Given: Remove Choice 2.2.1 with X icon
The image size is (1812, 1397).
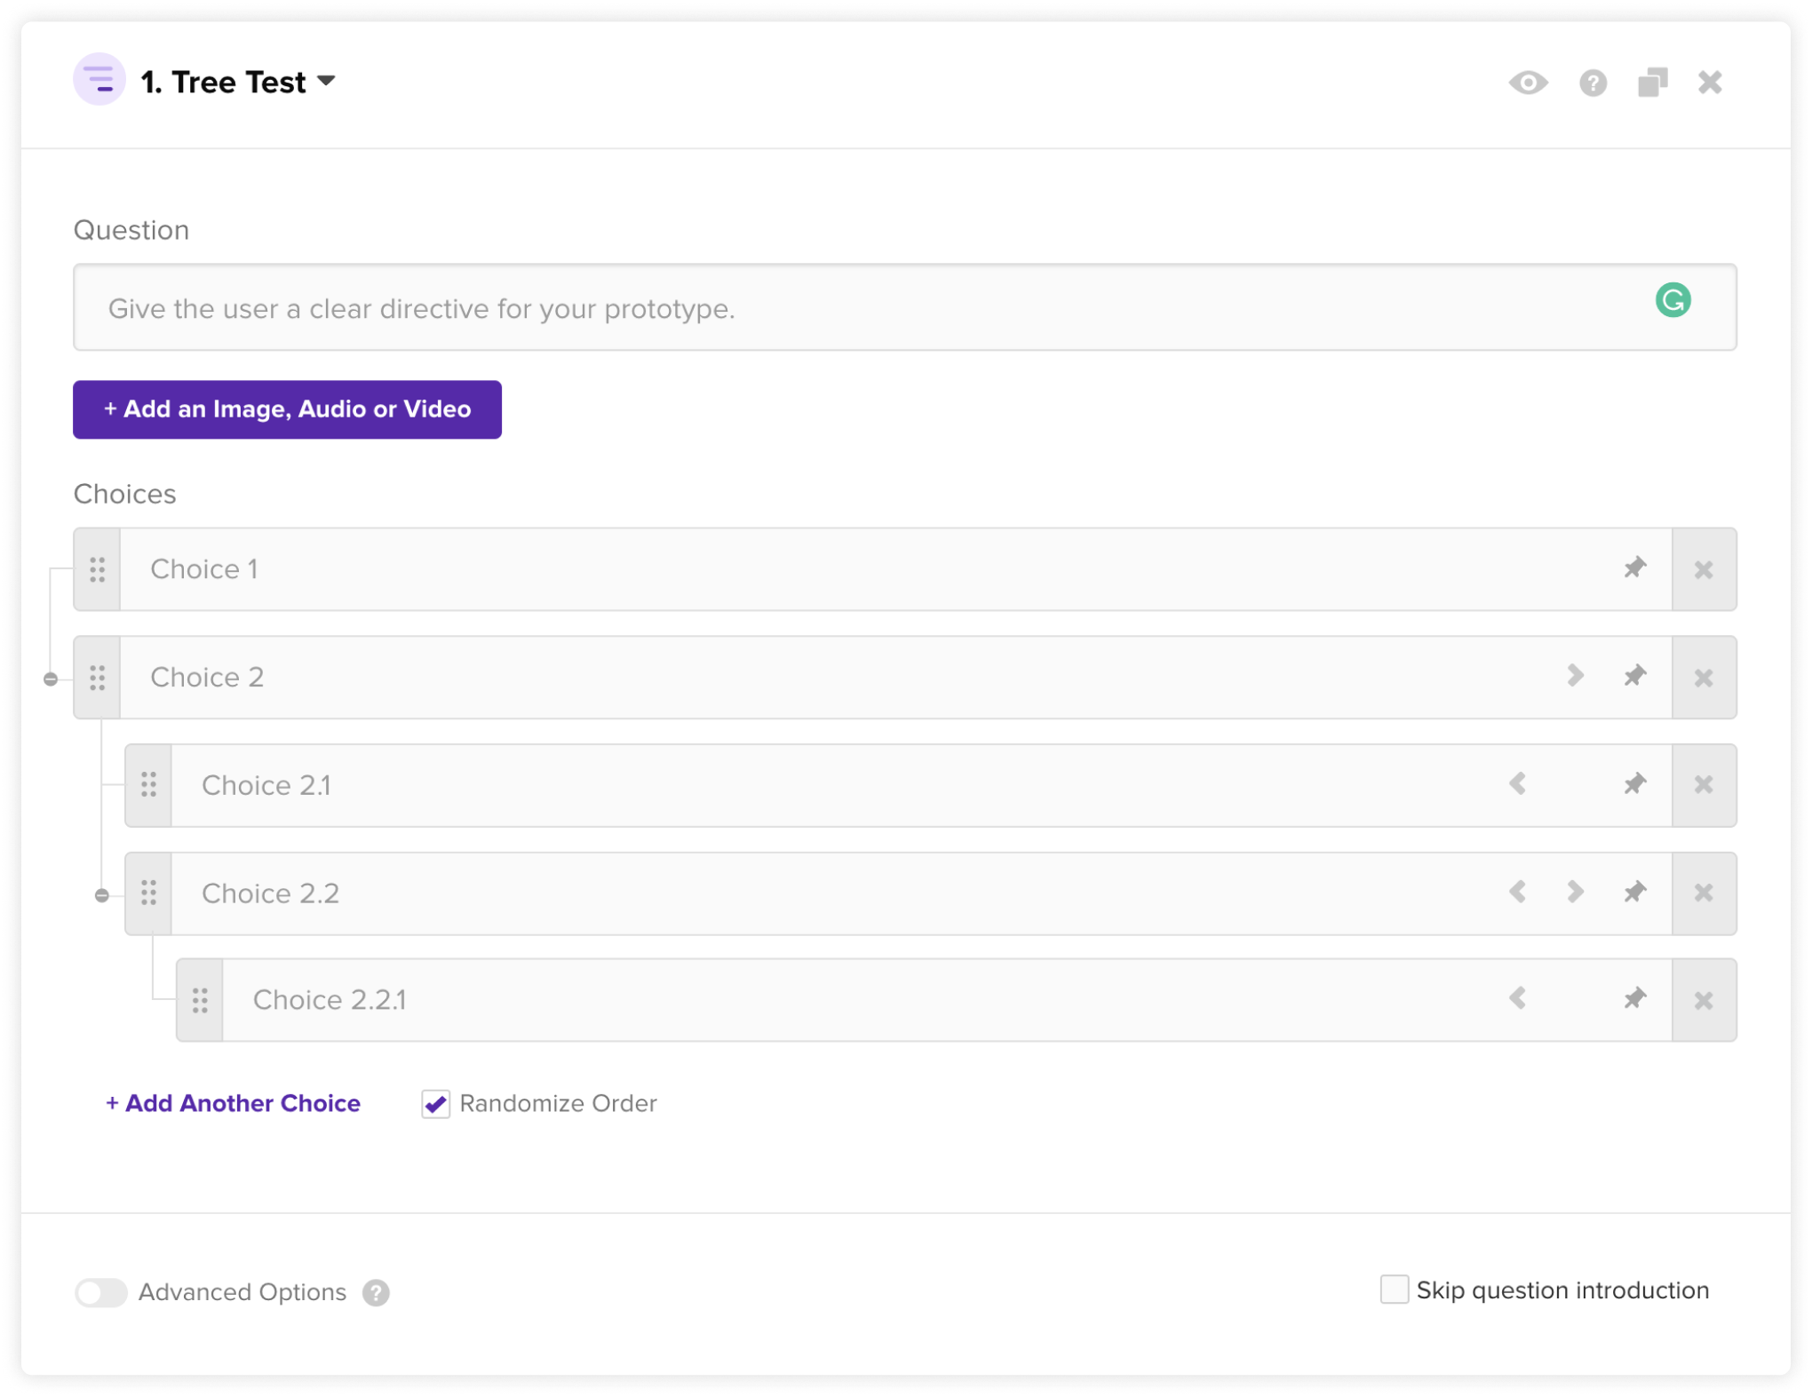Looking at the screenshot, I should (1703, 1000).
